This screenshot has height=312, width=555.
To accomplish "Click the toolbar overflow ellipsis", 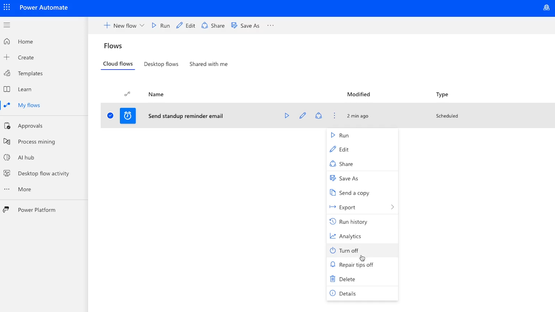I will point(271,26).
